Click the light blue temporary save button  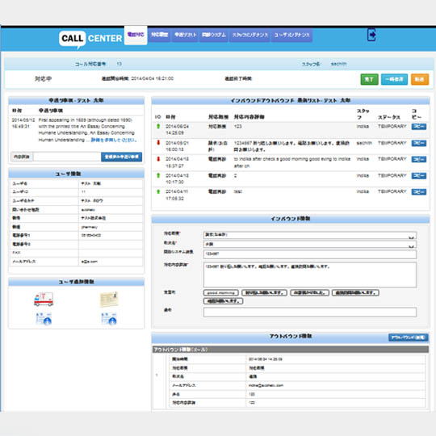394,79
